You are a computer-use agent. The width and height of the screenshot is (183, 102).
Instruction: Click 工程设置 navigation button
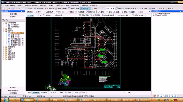[x=13, y=14]
